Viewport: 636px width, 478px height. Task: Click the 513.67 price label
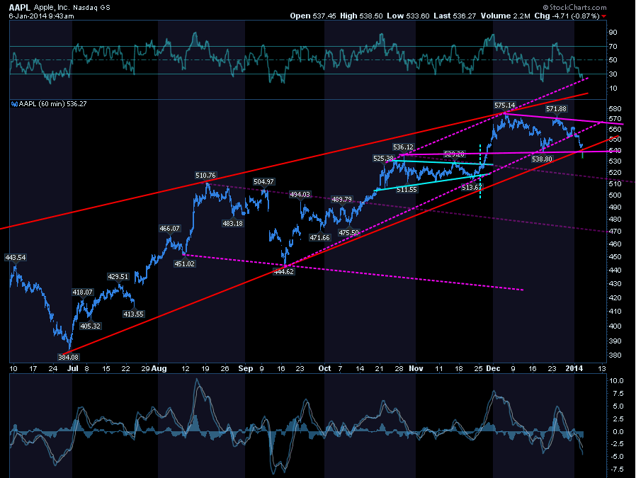click(x=472, y=188)
